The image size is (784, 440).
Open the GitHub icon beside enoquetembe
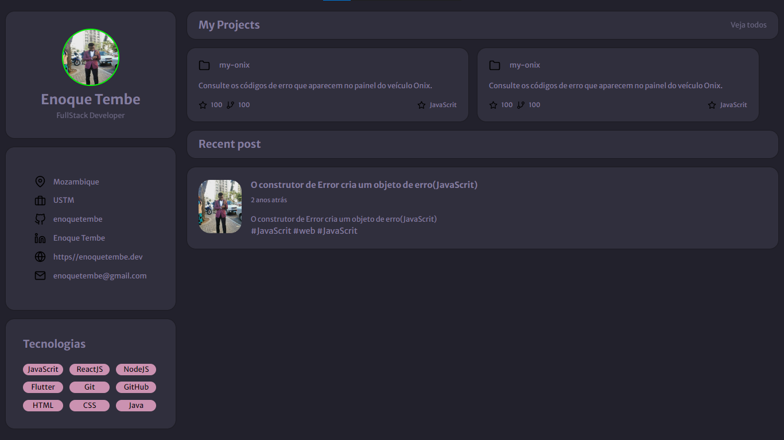[x=40, y=219]
